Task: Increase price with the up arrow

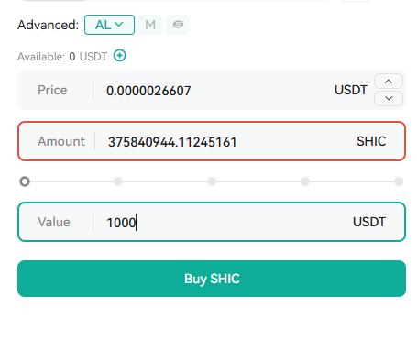Action: (389, 82)
